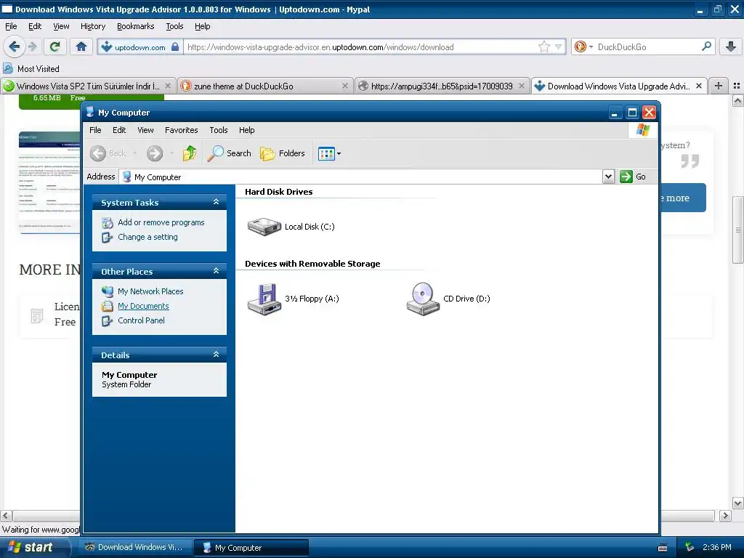Collapse the Details panel
Image resolution: width=744 pixels, height=558 pixels.
click(x=216, y=355)
